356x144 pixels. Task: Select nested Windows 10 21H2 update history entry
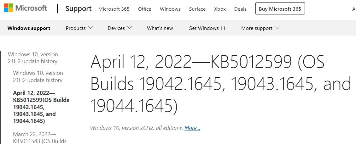[x=38, y=76]
